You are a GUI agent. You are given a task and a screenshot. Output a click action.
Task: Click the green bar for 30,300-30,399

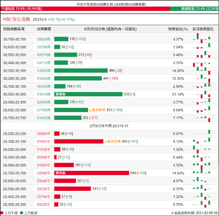[x=81, y=71]
